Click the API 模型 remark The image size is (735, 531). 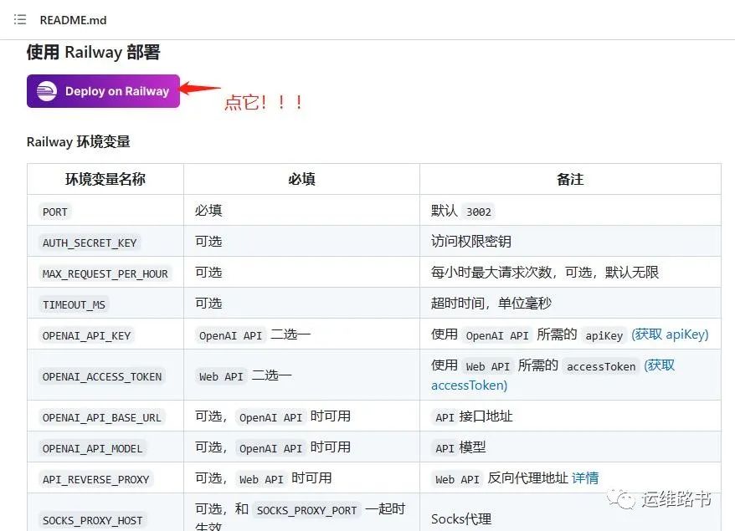click(459, 447)
